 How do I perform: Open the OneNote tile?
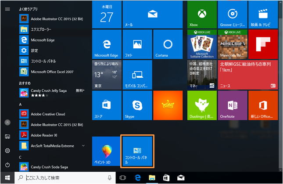pos(233,105)
